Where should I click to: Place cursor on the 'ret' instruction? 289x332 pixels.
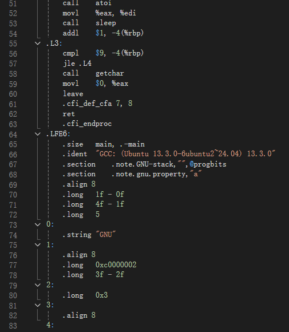69,114
